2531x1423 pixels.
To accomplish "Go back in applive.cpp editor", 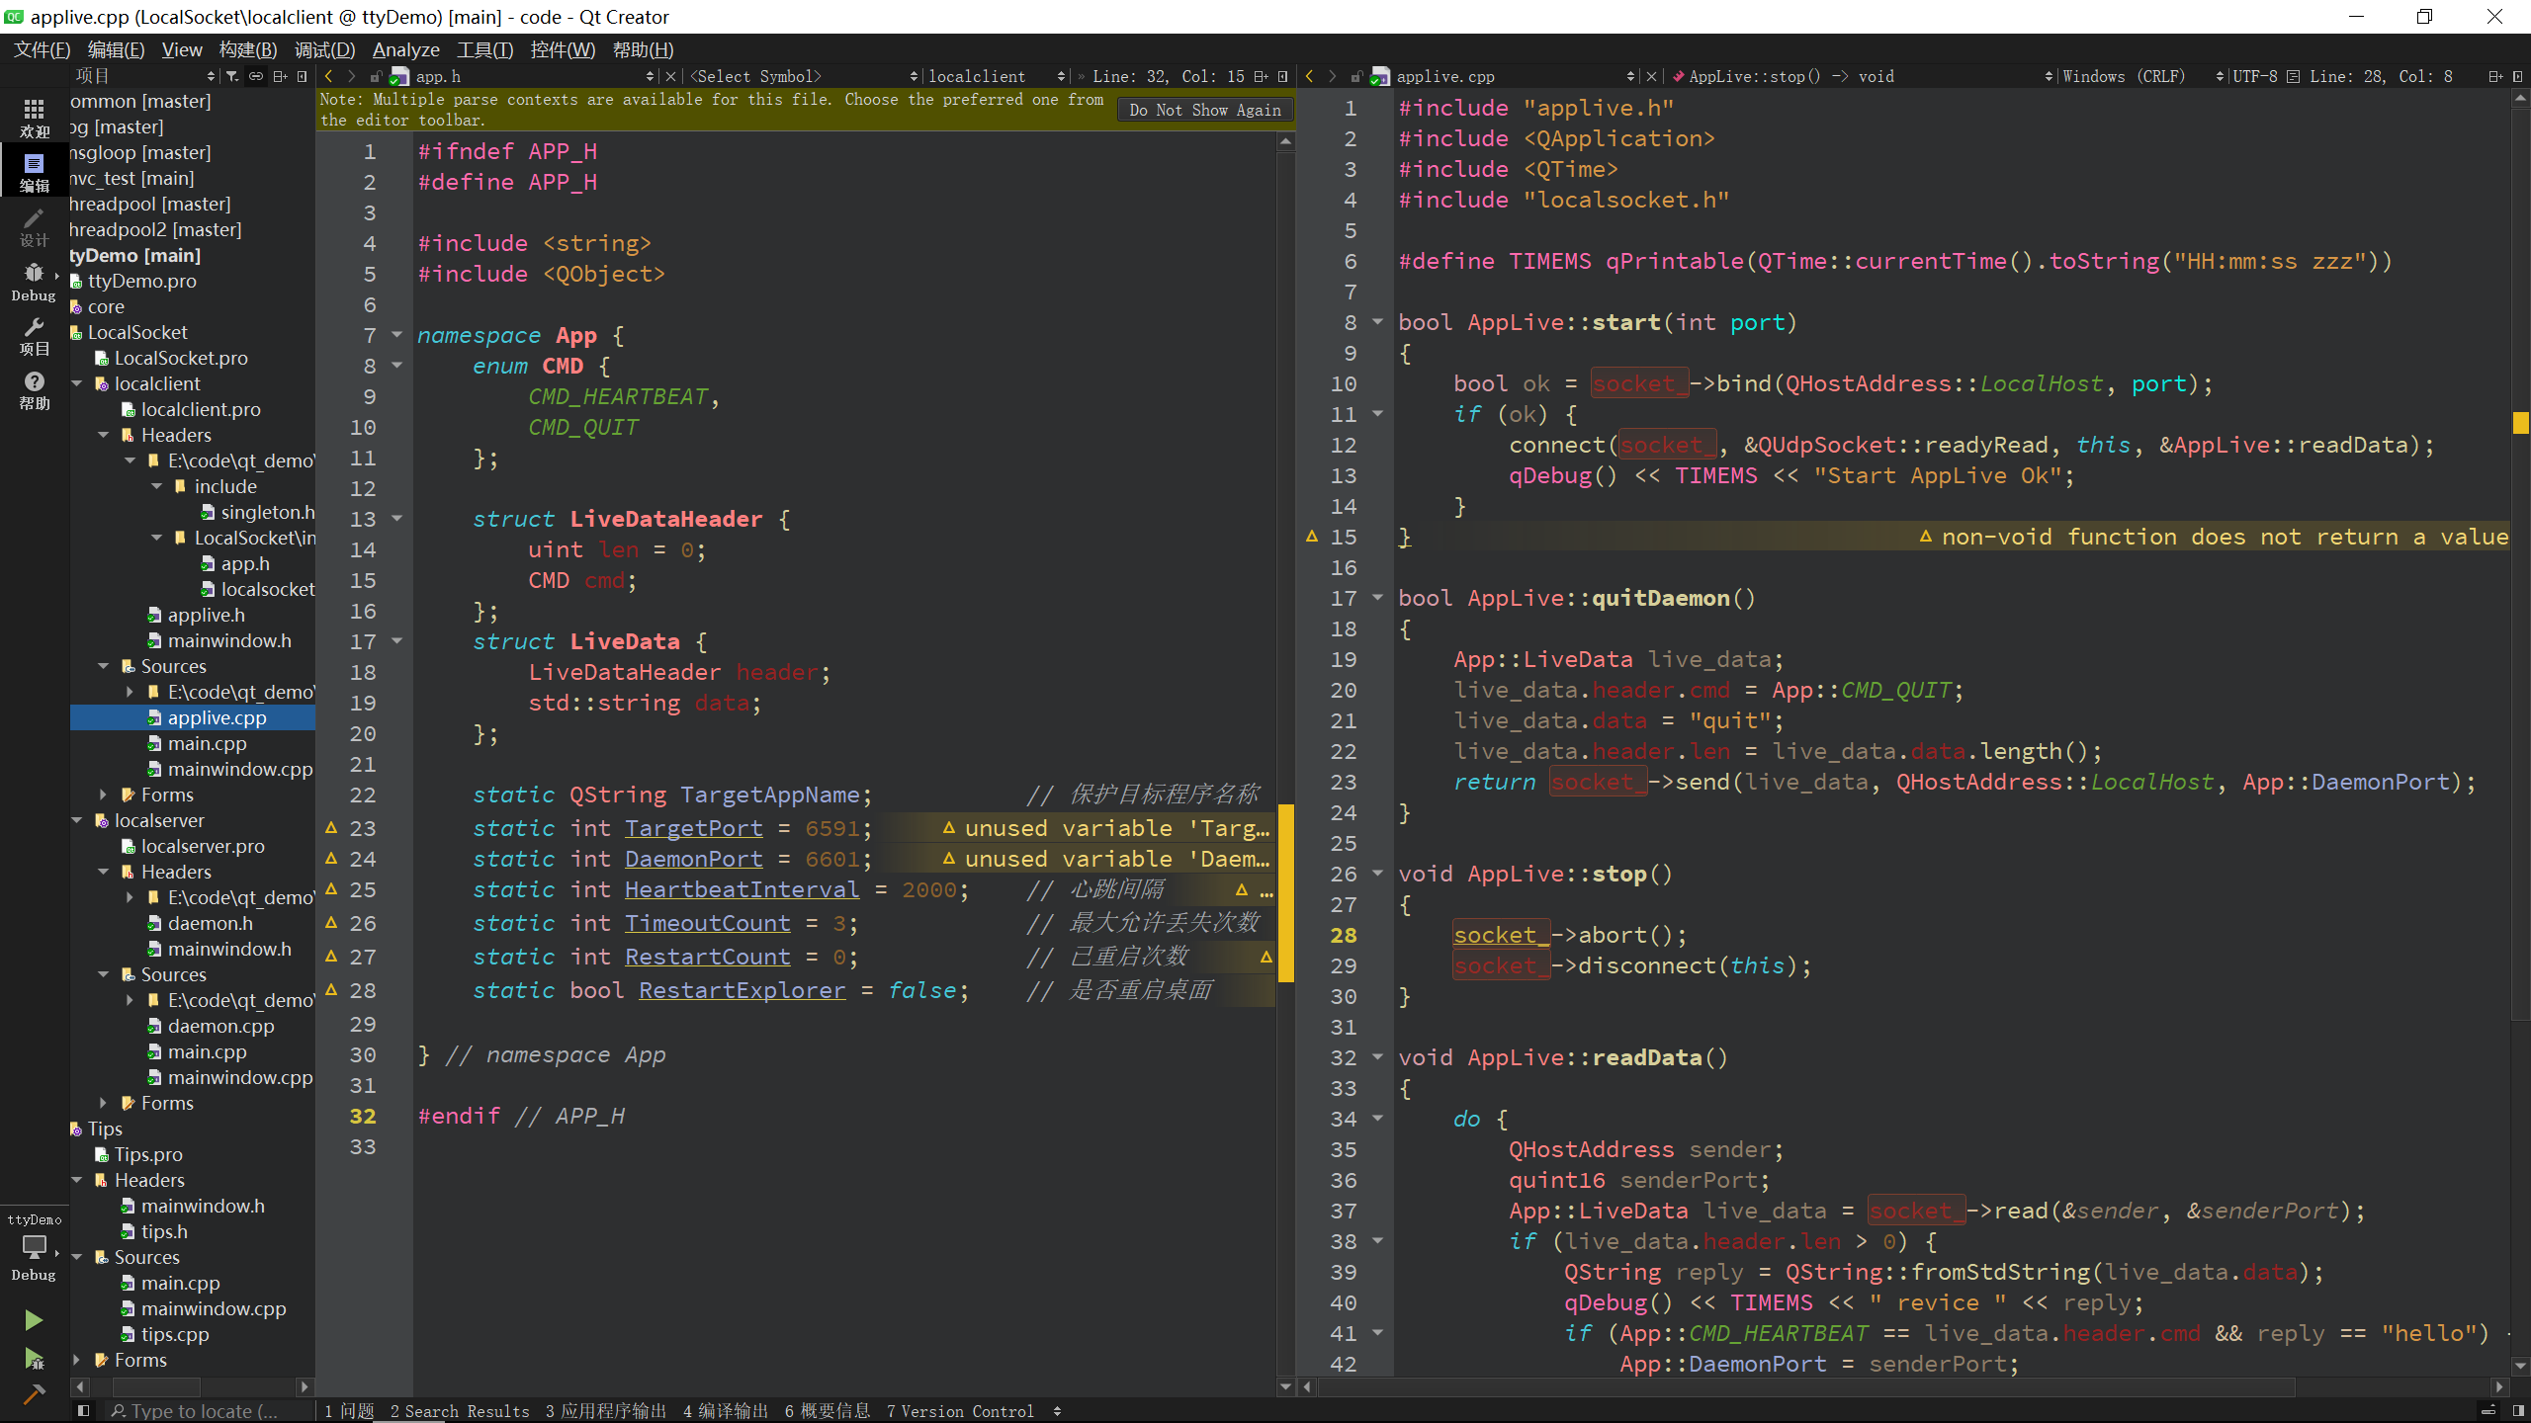I will pyautogui.click(x=1310, y=76).
